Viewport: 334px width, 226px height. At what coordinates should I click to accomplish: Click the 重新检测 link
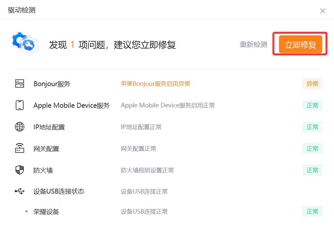[253, 45]
